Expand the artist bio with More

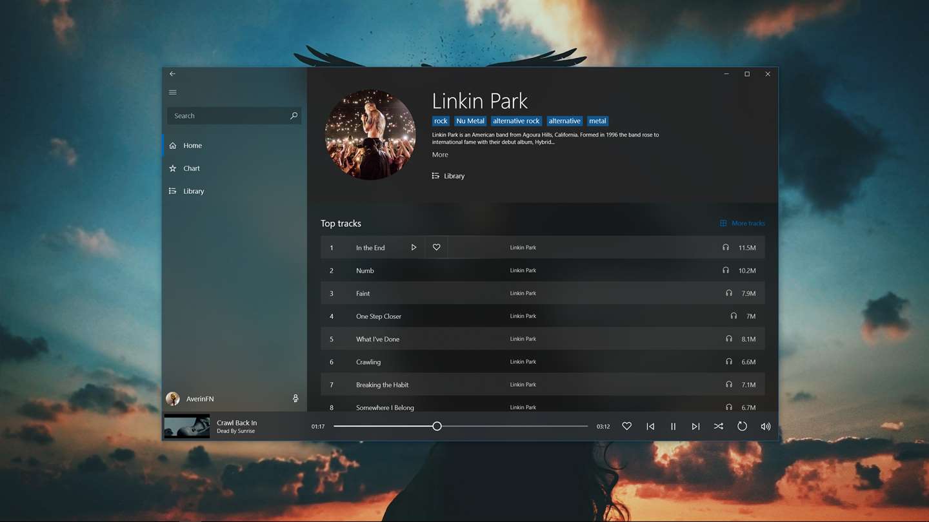coord(440,155)
